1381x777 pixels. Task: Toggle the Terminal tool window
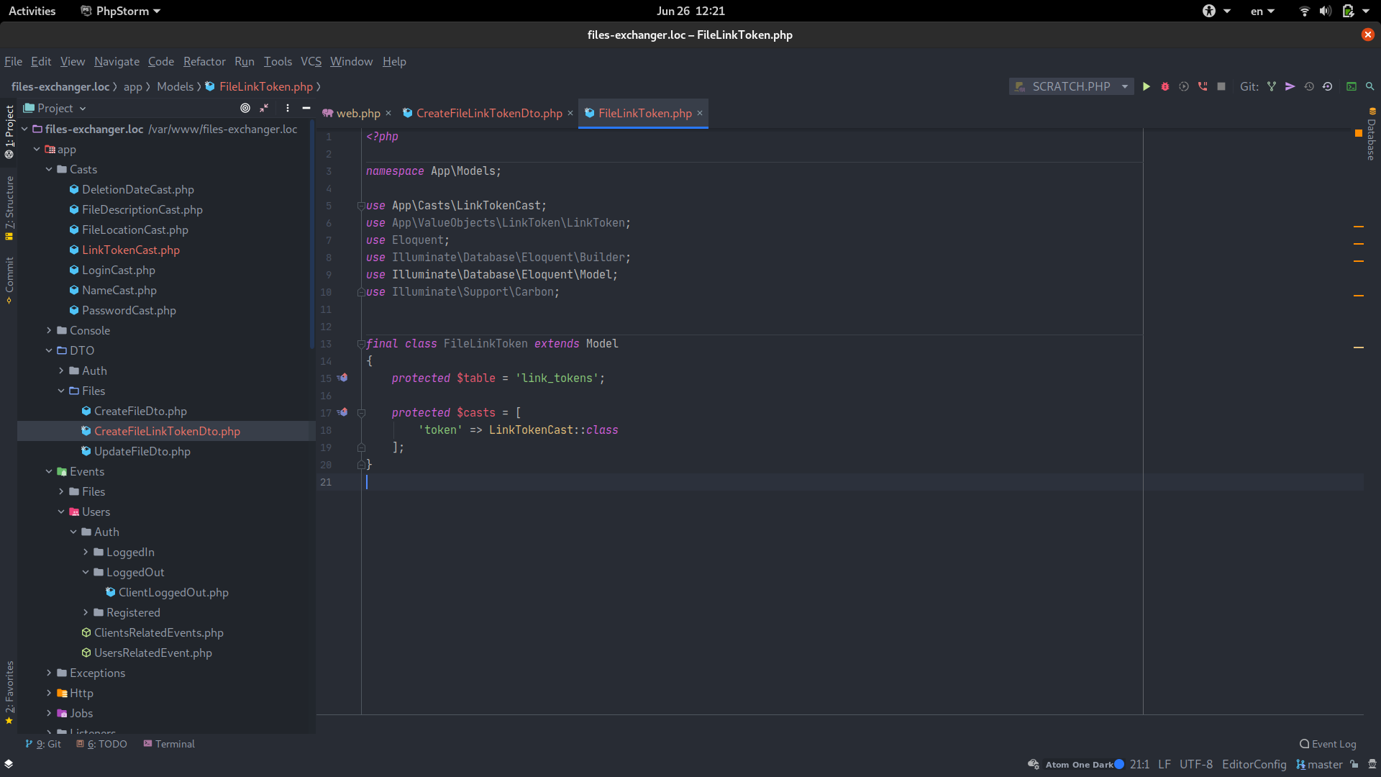pos(169,744)
